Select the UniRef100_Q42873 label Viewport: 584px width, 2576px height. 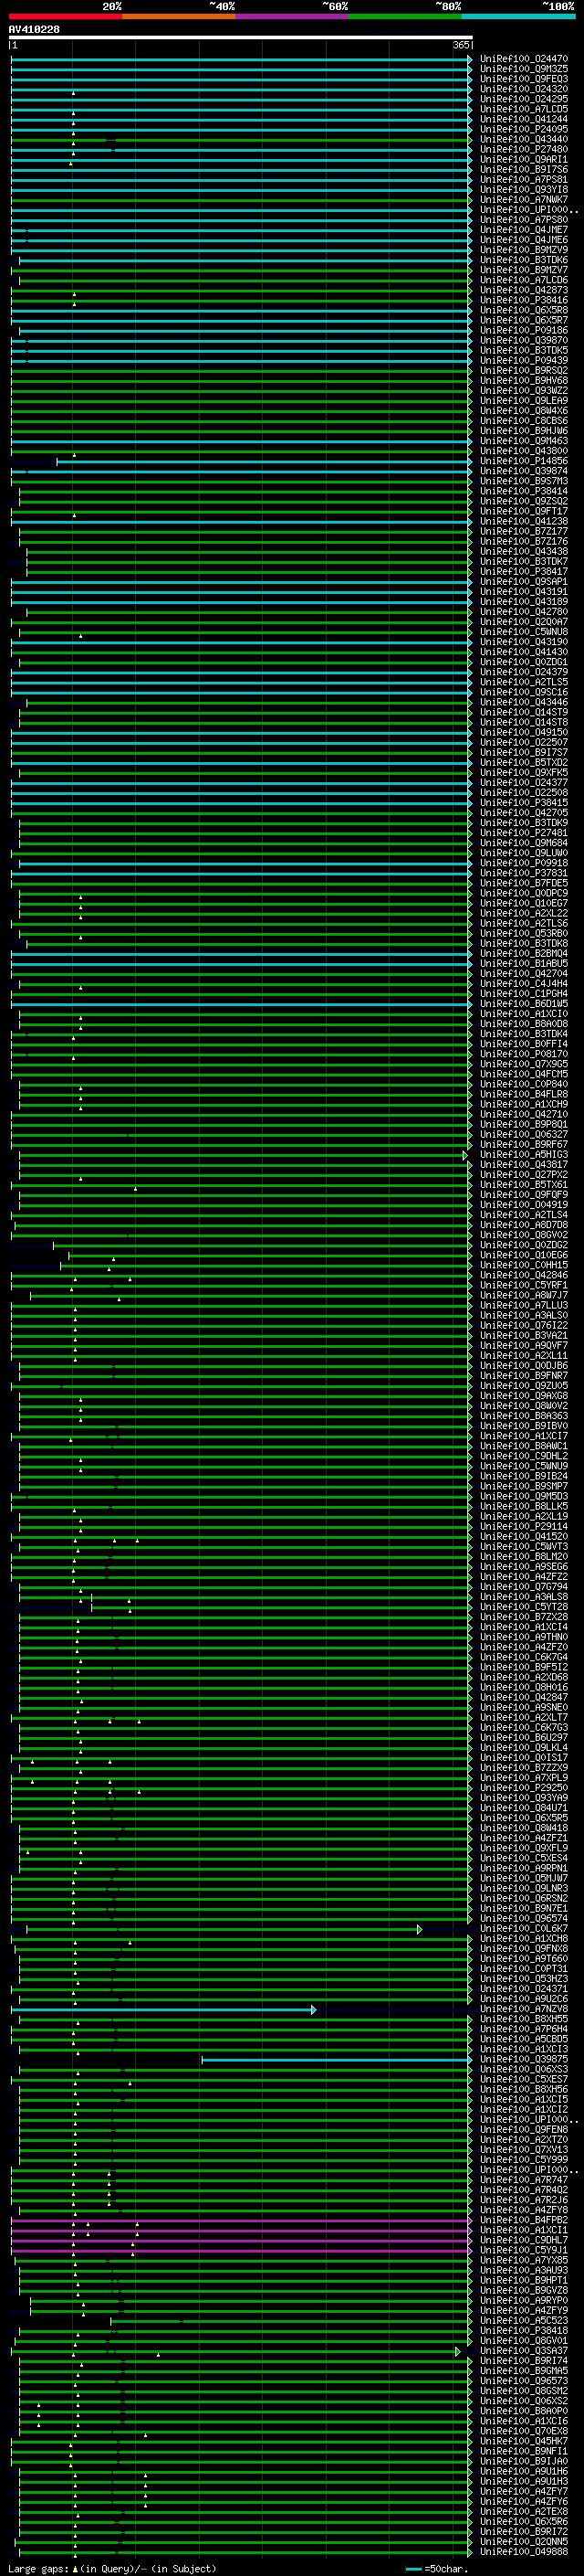(x=524, y=290)
